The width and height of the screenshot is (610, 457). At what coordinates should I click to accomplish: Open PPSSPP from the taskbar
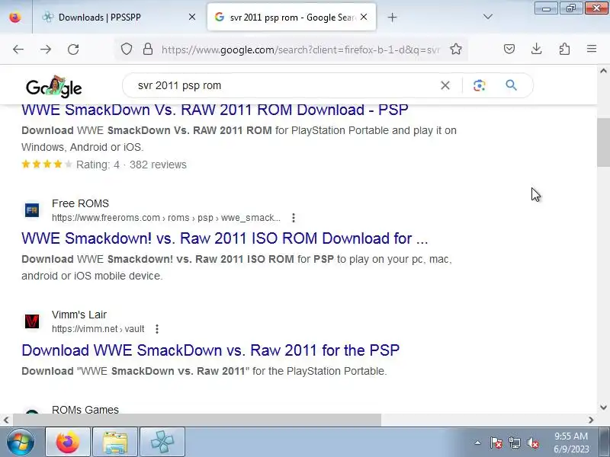click(x=162, y=442)
